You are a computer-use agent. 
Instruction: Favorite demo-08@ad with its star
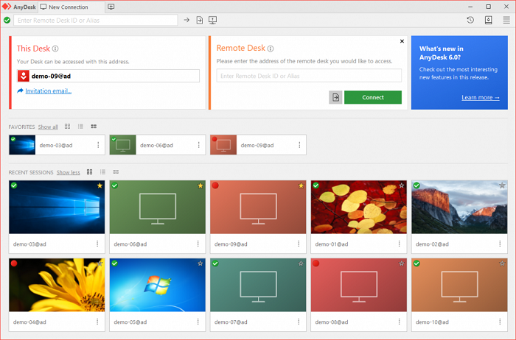pos(402,263)
